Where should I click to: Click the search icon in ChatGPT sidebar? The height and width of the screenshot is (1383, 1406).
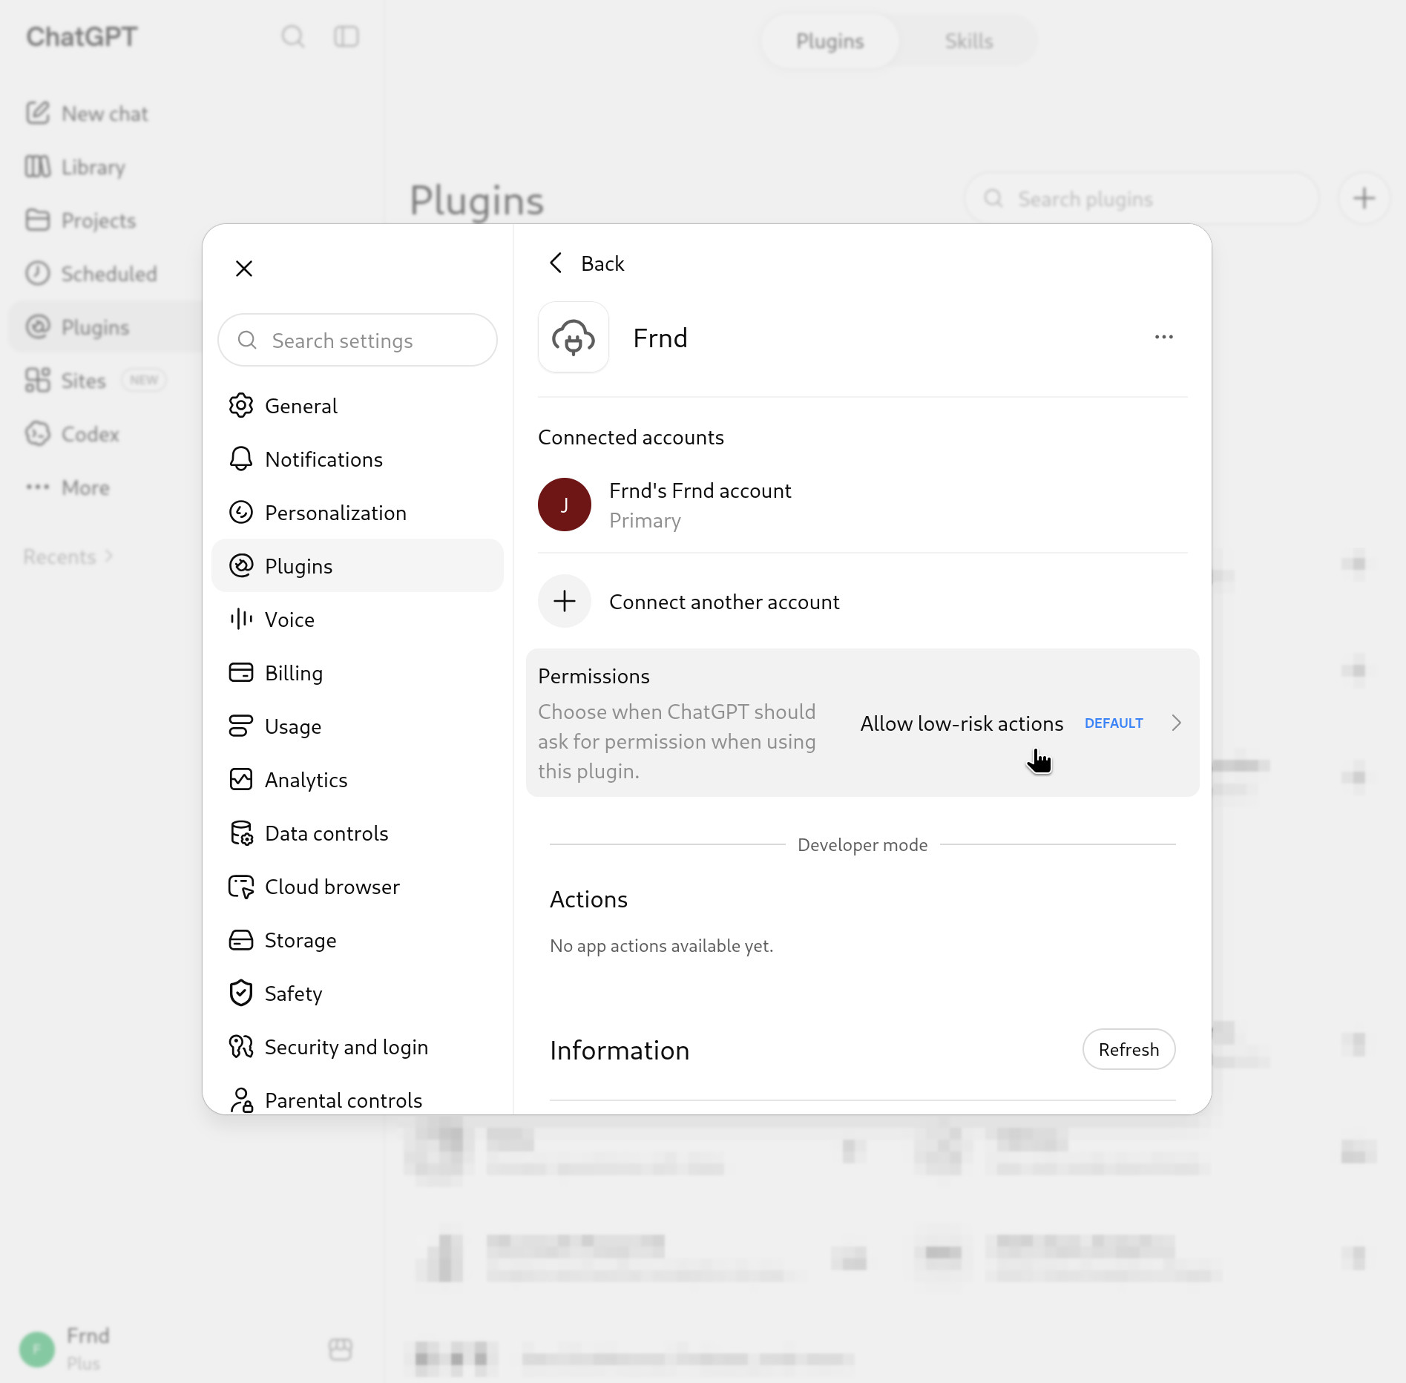click(x=293, y=36)
